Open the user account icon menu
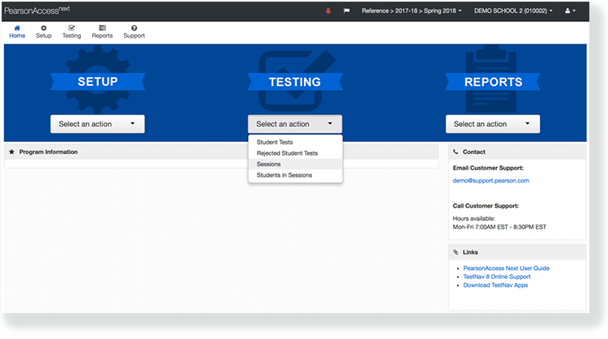 (569, 11)
